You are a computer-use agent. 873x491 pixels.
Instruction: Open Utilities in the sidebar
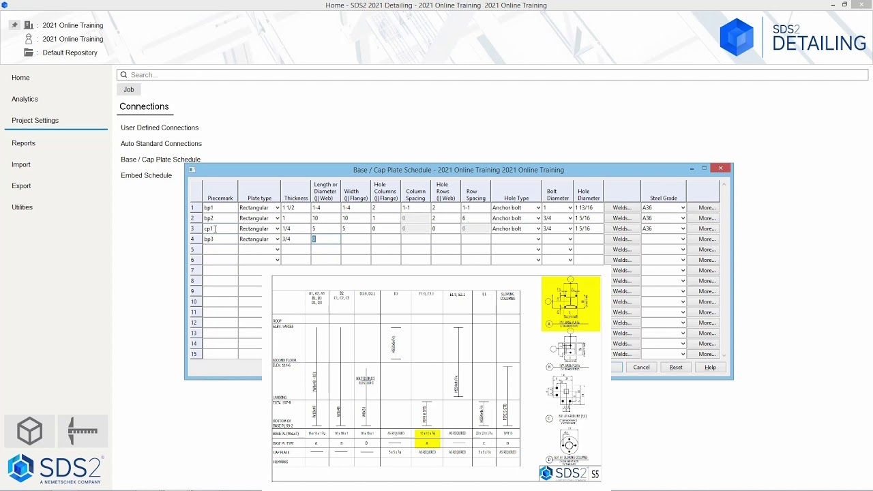coord(22,207)
